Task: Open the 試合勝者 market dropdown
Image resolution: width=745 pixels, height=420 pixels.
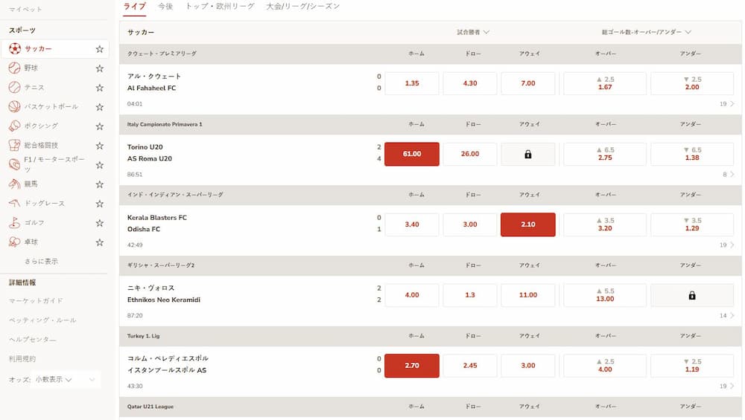Action: 473,33
